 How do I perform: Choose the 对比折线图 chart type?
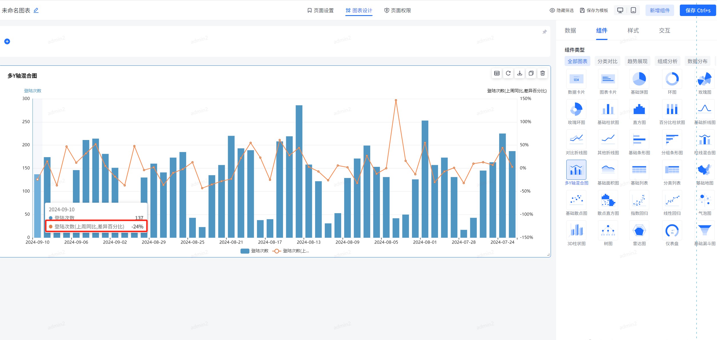576,143
